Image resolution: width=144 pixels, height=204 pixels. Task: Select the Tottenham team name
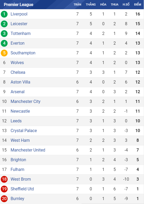(x=20, y=33)
